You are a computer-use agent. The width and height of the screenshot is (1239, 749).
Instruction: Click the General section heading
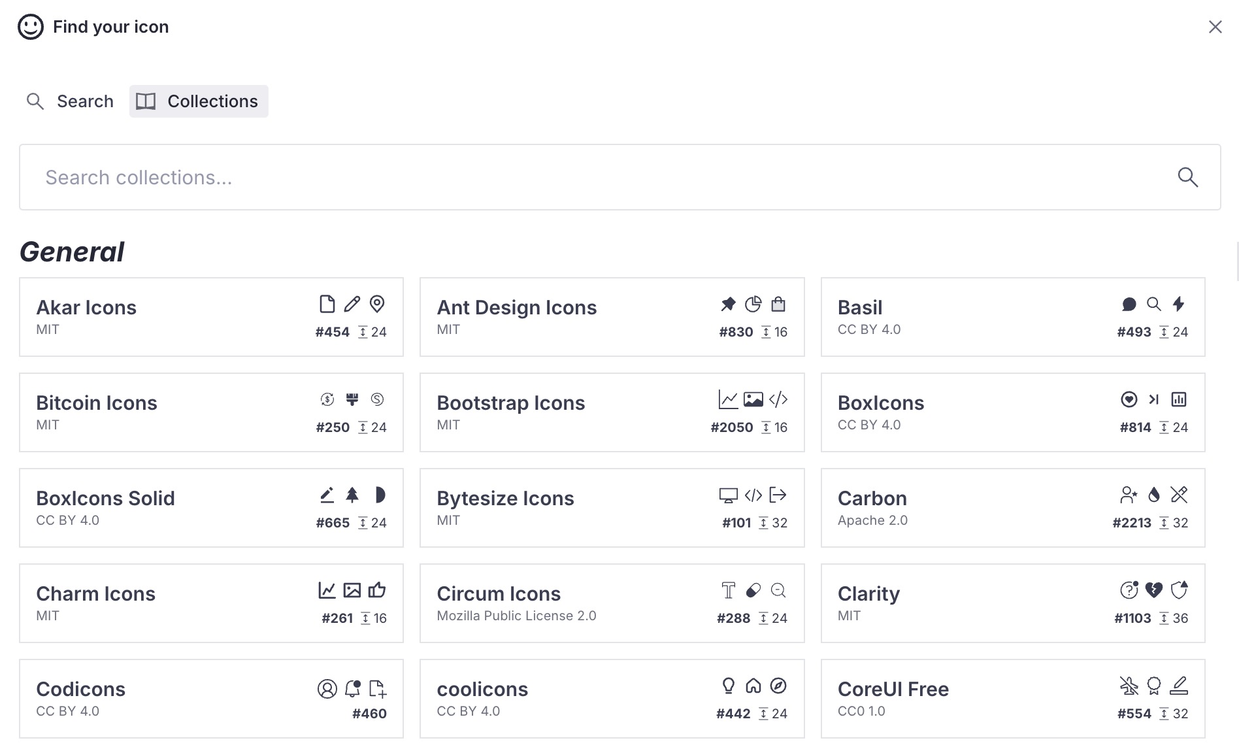[x=72, y=252]
